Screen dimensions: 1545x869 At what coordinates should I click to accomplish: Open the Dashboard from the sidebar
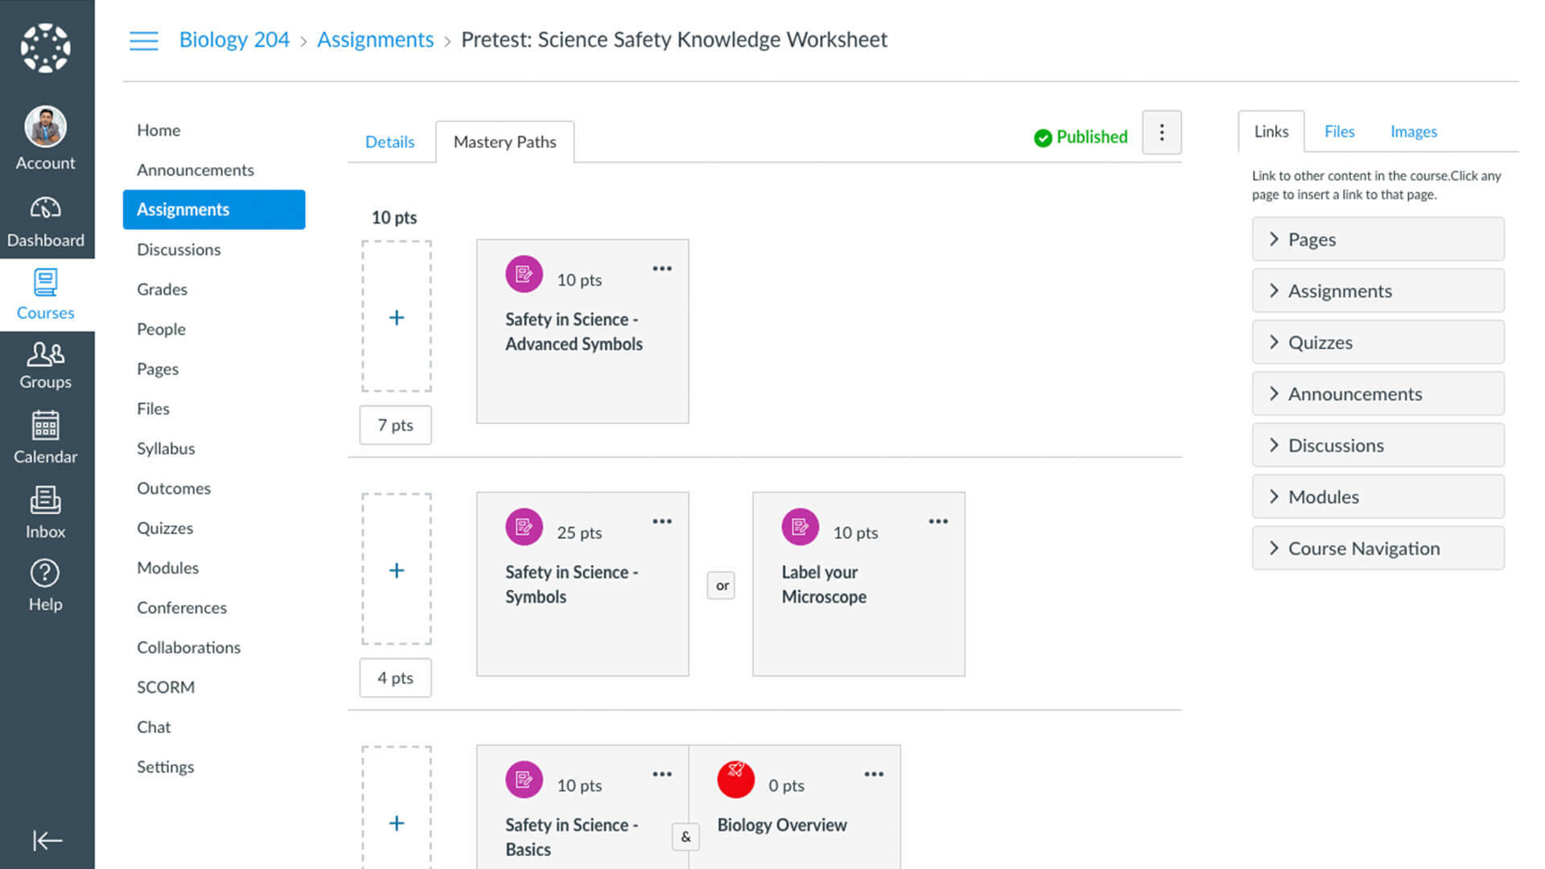(x=46, y=220)
